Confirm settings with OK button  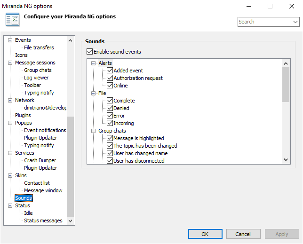[x=205, y=234]
